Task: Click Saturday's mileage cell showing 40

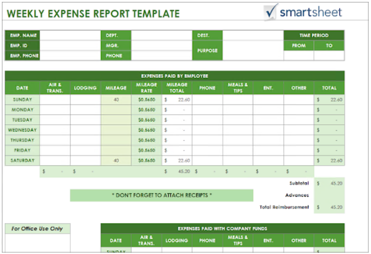Action: (x=116, y=160)
